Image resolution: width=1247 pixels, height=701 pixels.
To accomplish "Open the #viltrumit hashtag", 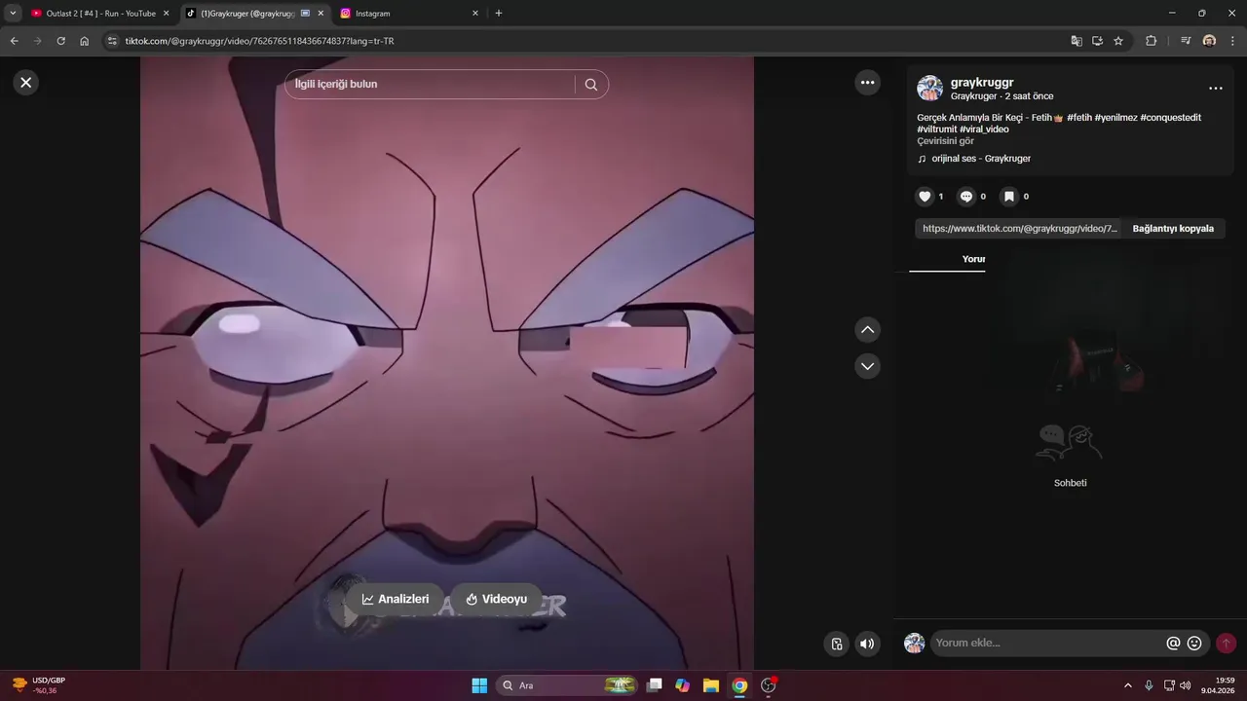I will coord(936,129).
